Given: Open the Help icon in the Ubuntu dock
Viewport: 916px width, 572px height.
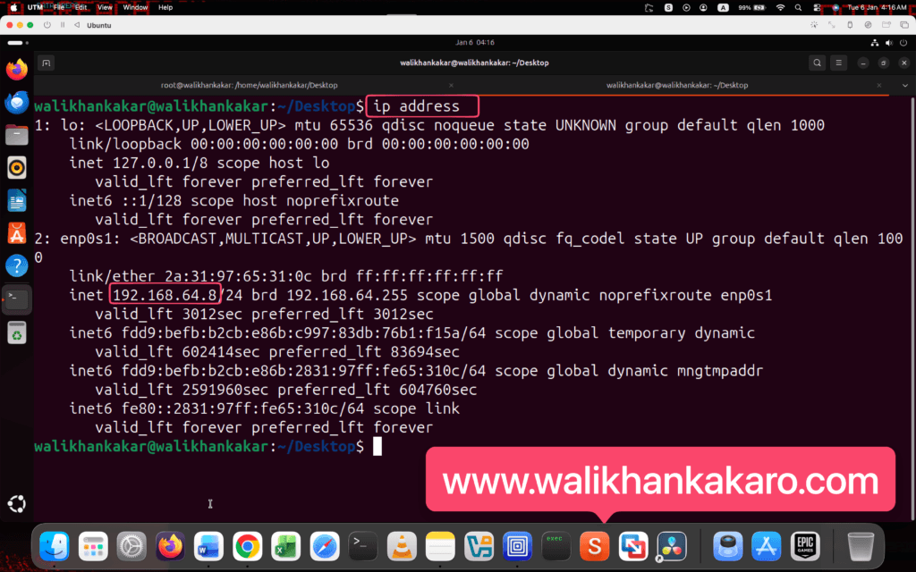Looking at the screenshot, I should point(16,265).
